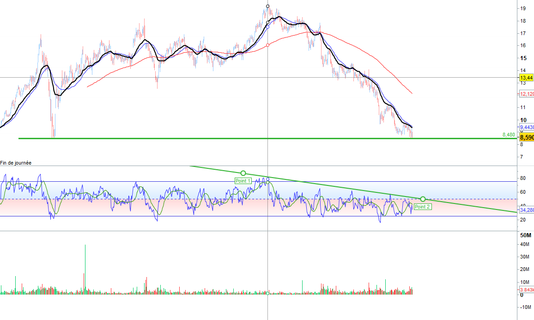534x320 pixels.
Task: Click the circle marker on the red moving average
Action: point(267,45)
